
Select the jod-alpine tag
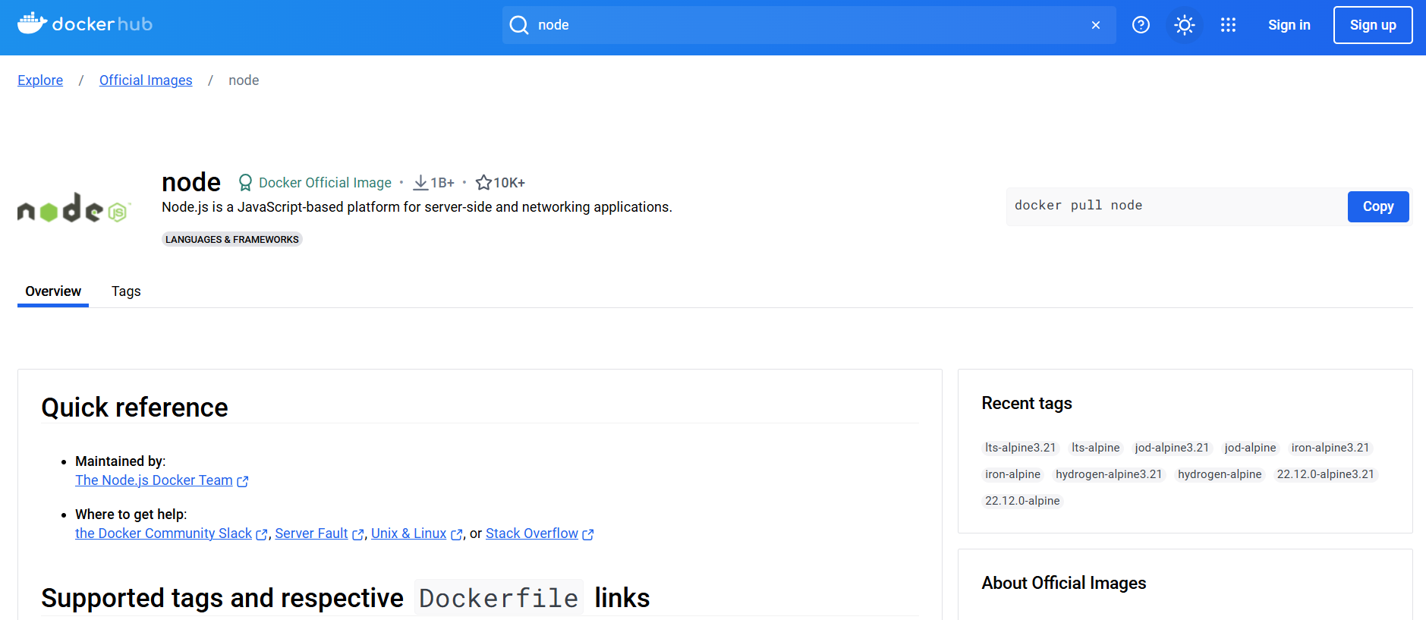click(x=1251, y=448)
